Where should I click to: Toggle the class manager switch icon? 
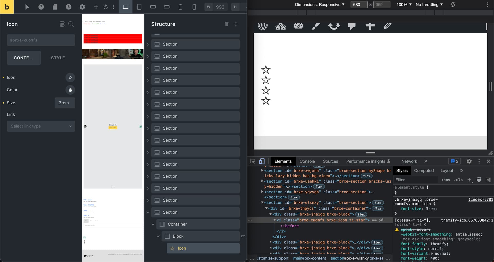[x=62, y=24]
